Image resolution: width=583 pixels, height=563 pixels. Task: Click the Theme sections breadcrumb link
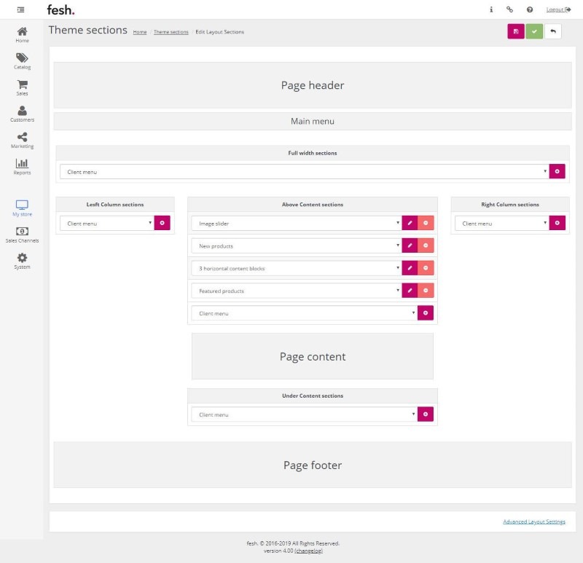pyautogui.click(x=171, y=32)
